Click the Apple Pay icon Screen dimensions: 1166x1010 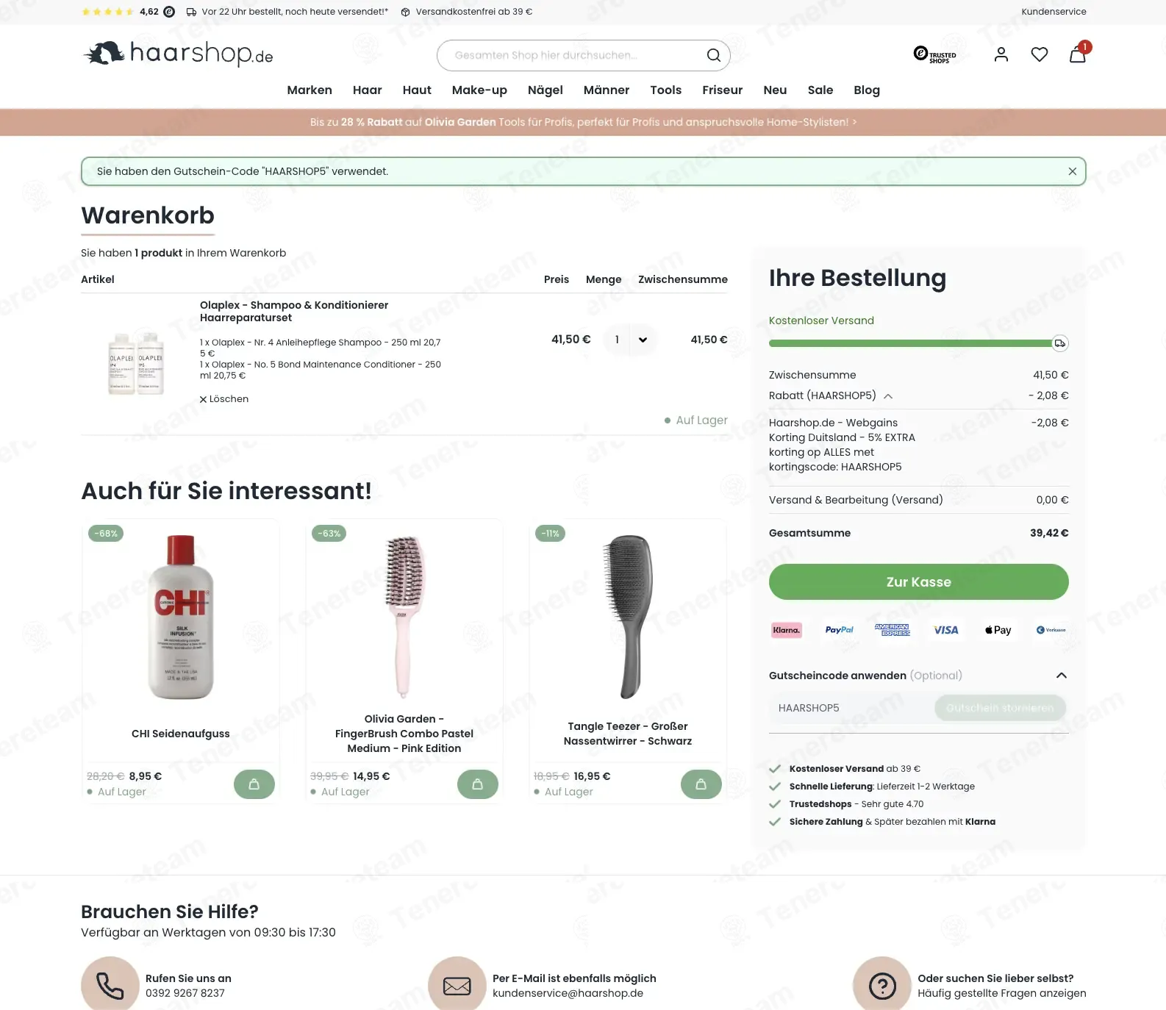(998, 630)
